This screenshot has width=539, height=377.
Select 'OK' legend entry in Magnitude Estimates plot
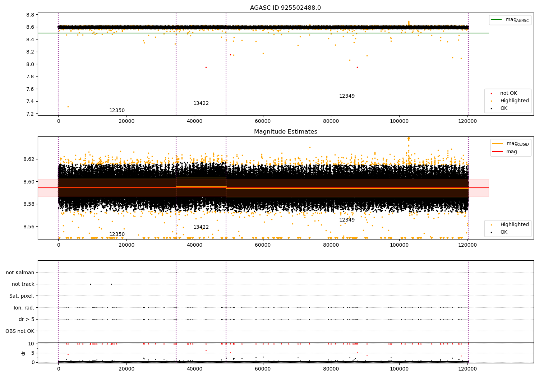pyautogui.click(x=504, y=232)
